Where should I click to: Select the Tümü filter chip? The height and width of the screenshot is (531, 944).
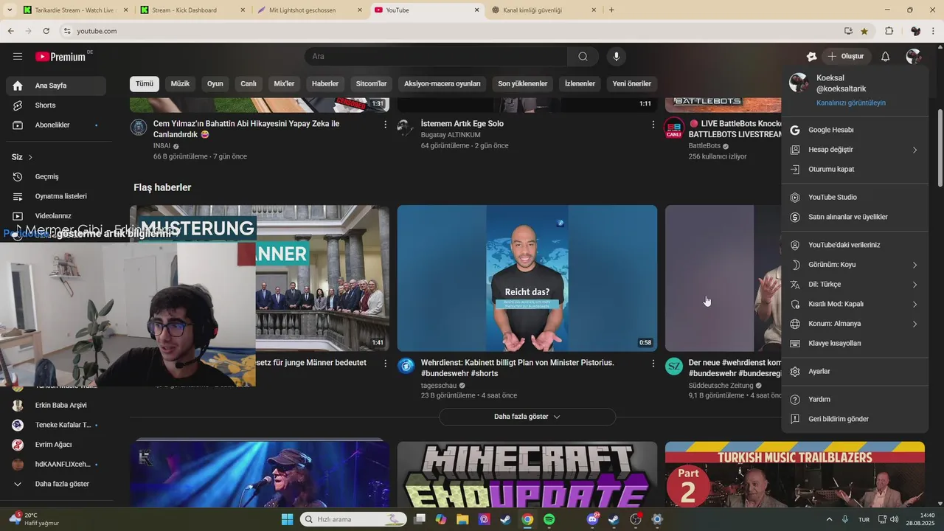(x=145, y=83)
